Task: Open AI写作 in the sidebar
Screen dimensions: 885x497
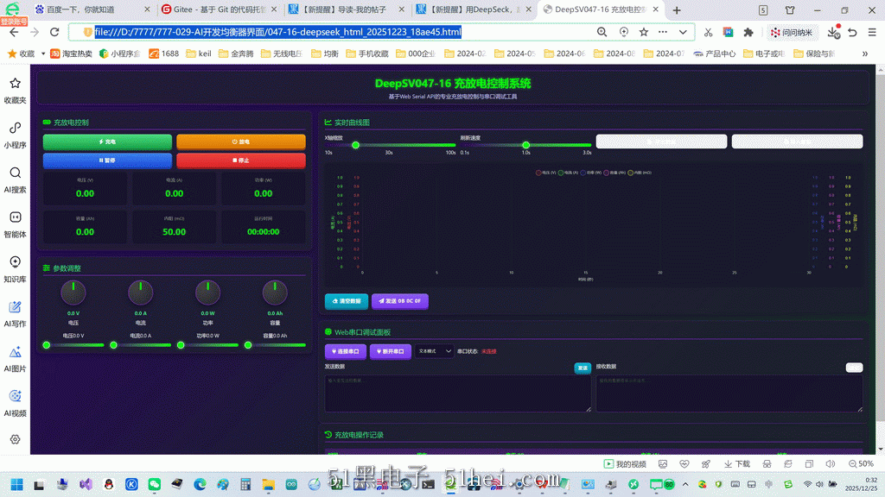Action: point(16,314)
